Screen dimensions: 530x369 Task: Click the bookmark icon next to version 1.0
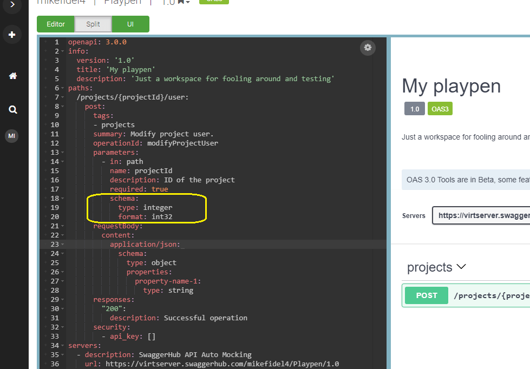pos(181,3)
